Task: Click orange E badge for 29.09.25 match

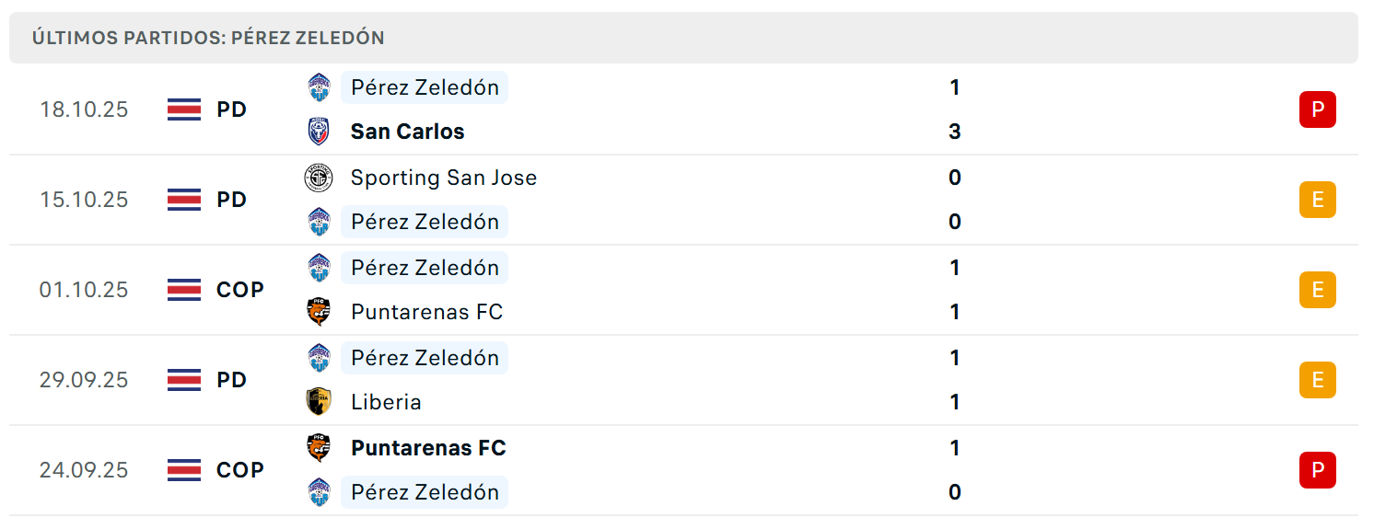Action: tap(1318, 380)
